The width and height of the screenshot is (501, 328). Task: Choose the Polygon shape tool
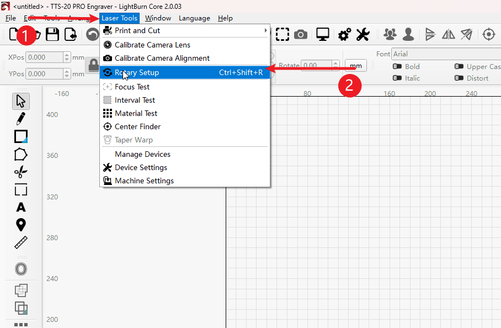(21, 155)
